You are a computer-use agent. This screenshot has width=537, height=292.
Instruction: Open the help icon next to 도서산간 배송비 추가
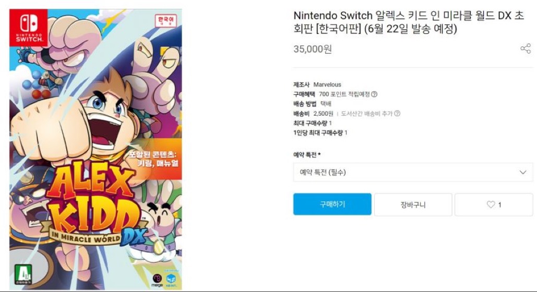pyautogui.click(x=397, y=114)
